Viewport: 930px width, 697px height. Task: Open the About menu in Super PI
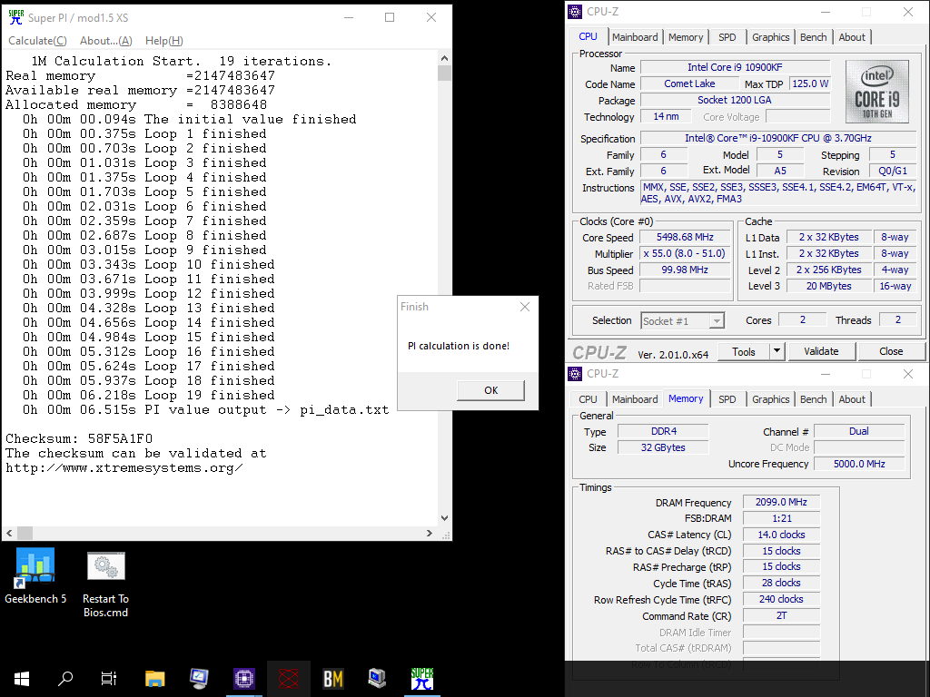(105, 41)
